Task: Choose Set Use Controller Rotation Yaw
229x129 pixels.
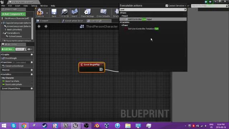Action: [x=143, y=29]
